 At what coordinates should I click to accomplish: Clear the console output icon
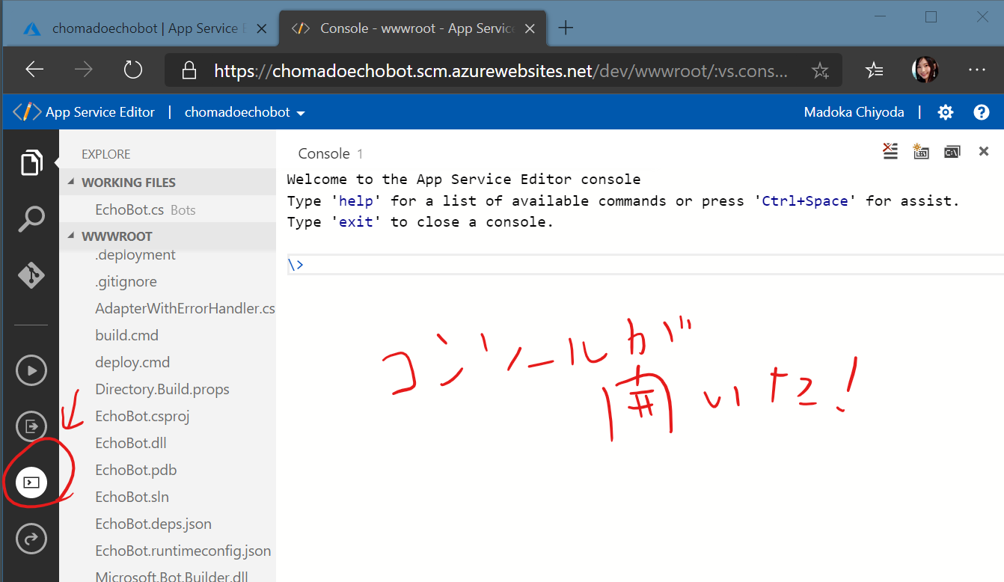tap(890, 152)
